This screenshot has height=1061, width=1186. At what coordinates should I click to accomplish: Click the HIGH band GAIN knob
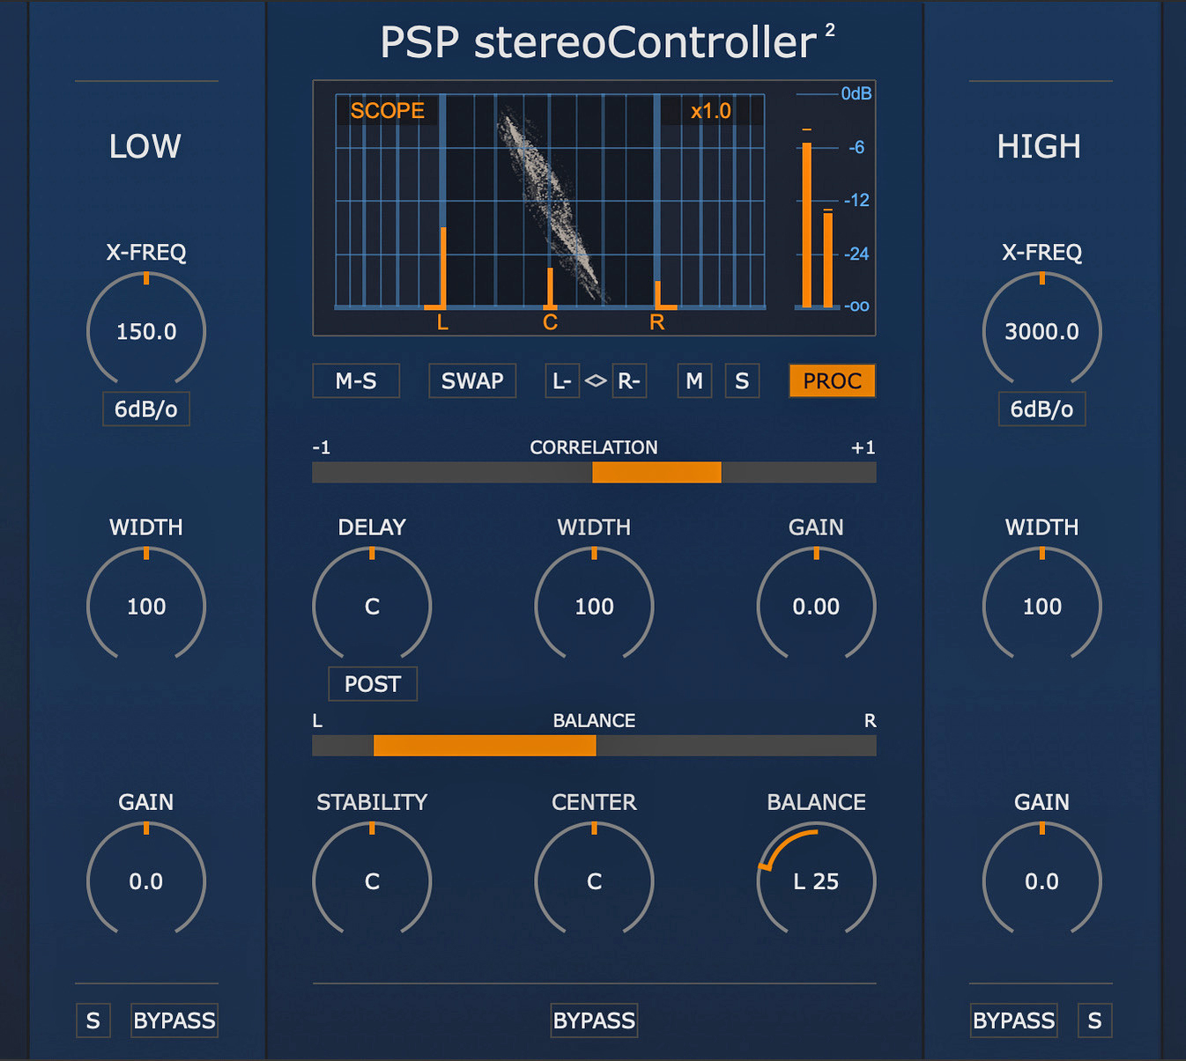(1041, 880)
